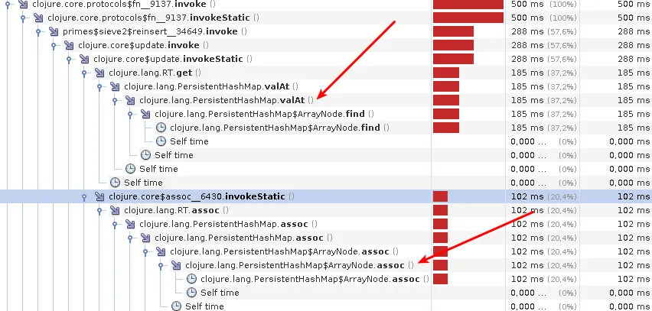
Task: Click arrow icon beside primes$sieve2$reinsert invoke
Action: tap(54, 31)
